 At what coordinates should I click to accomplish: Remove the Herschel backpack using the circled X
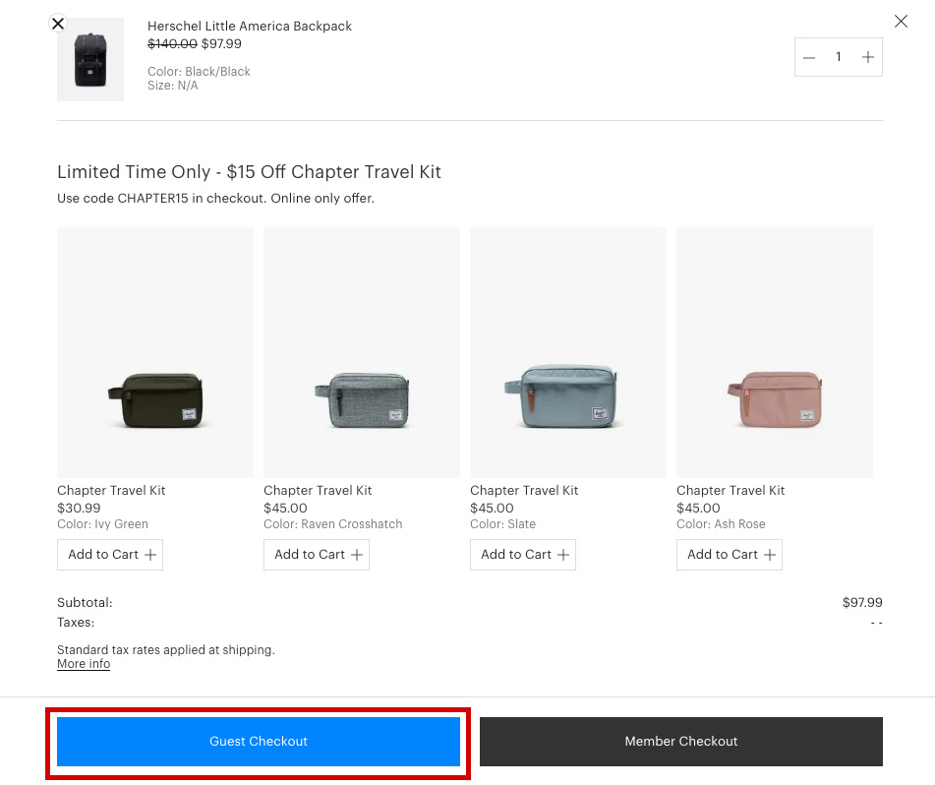(58, 24)
